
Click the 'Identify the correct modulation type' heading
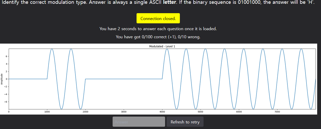pyautogui.click(x=43, y=4)
